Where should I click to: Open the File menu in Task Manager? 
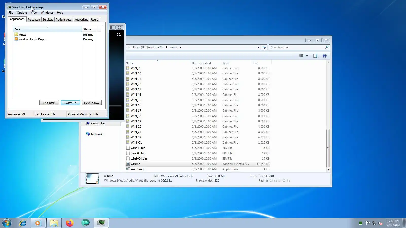pos(11,13)
